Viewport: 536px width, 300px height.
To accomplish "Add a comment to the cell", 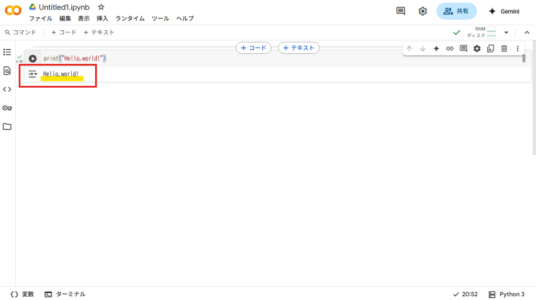I will [x=464, y=49].
